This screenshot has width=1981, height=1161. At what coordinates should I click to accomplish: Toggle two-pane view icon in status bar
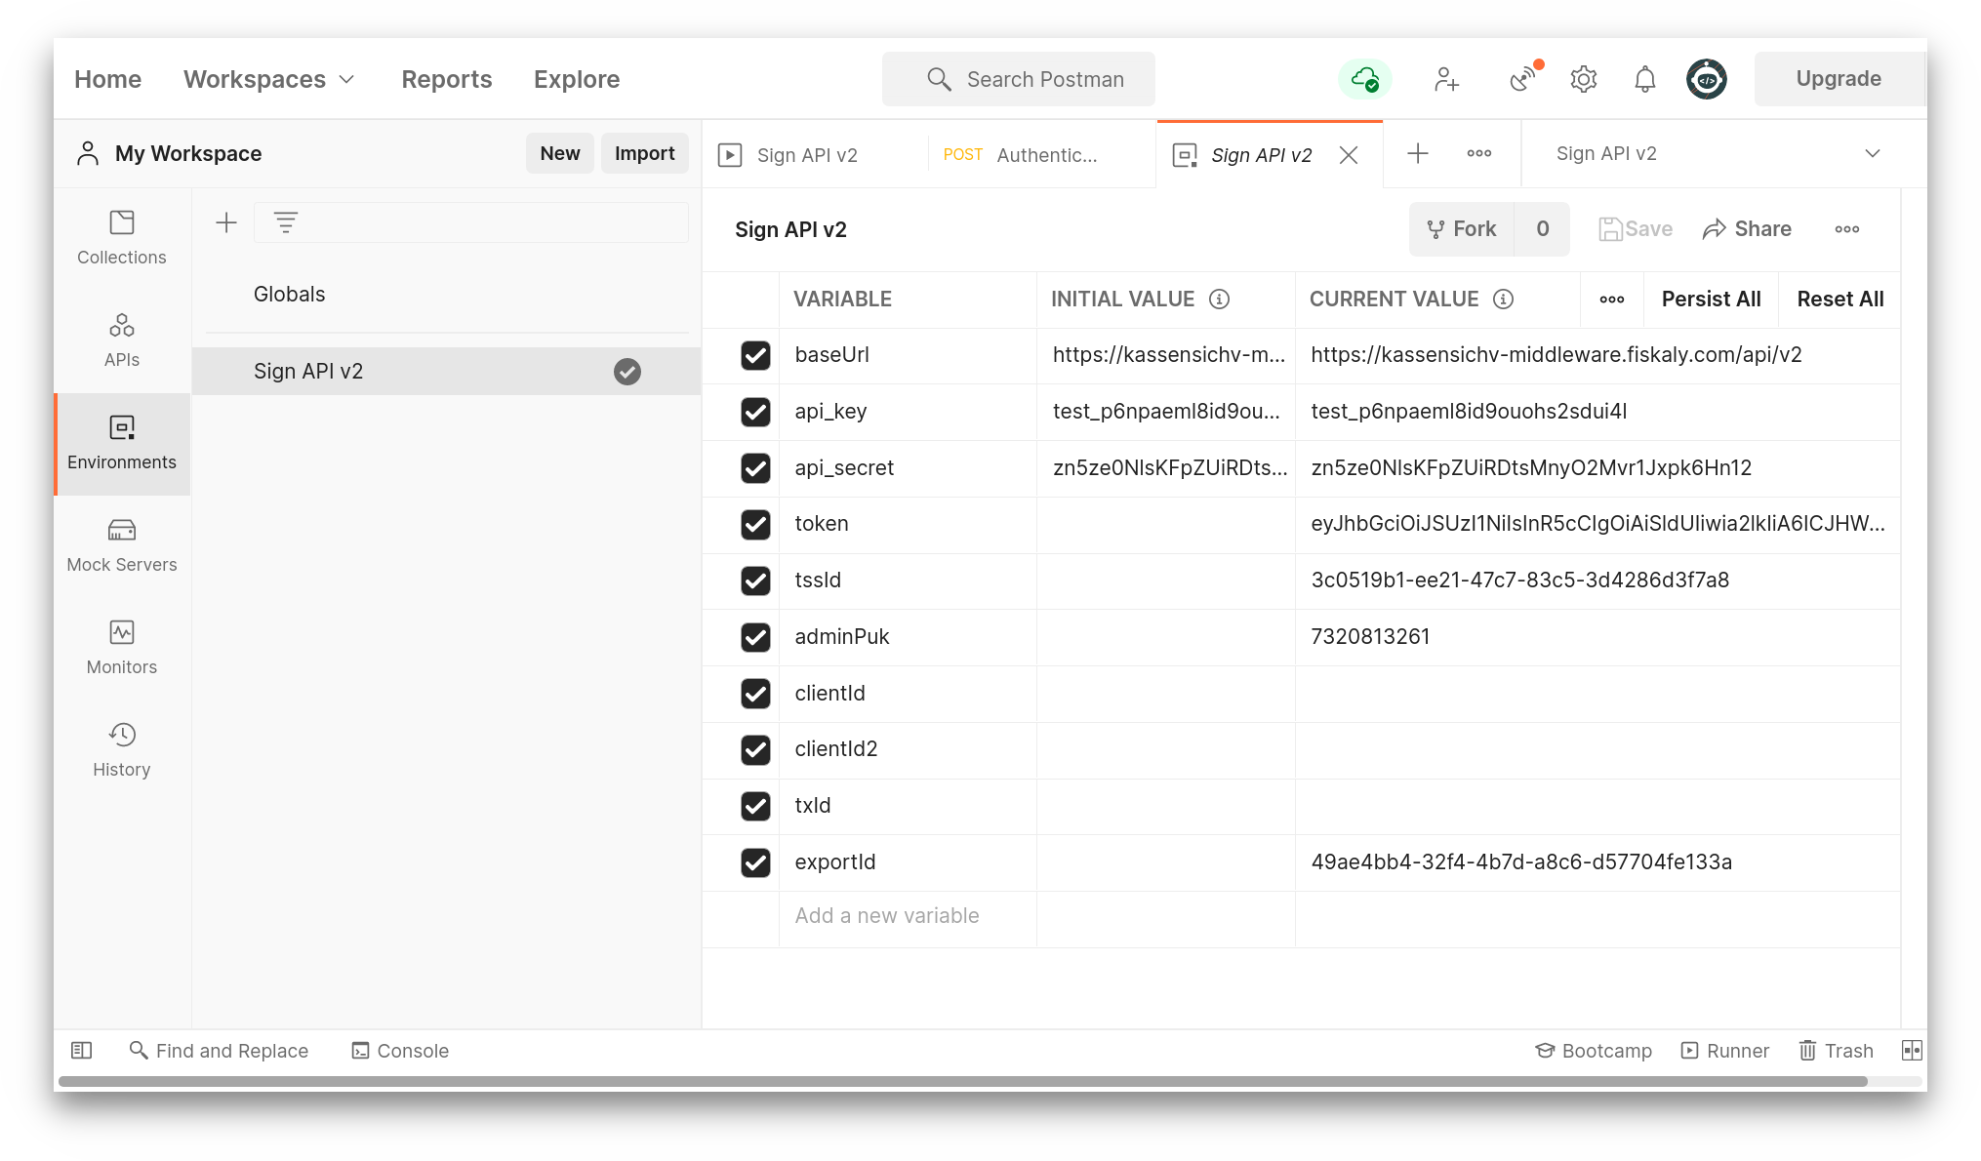1912,1051
